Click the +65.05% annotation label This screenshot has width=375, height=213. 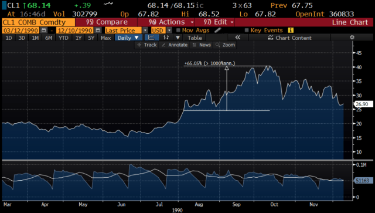coord(210,63)
